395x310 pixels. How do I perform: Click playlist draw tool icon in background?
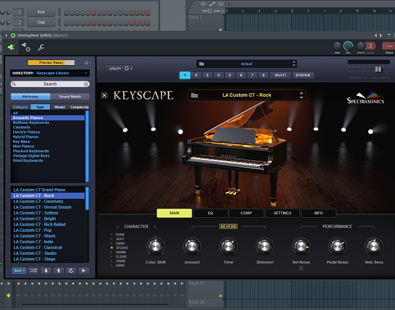(x=213, y=4)
